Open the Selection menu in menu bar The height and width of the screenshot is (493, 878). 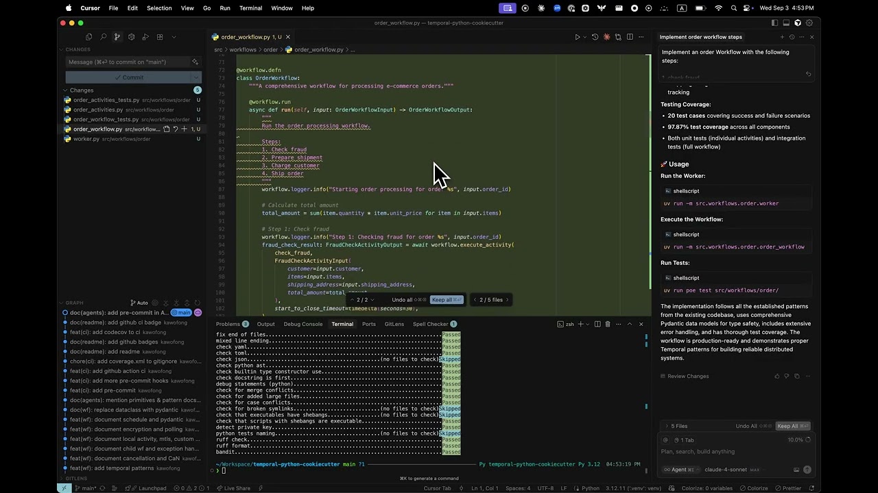[159, 8]
